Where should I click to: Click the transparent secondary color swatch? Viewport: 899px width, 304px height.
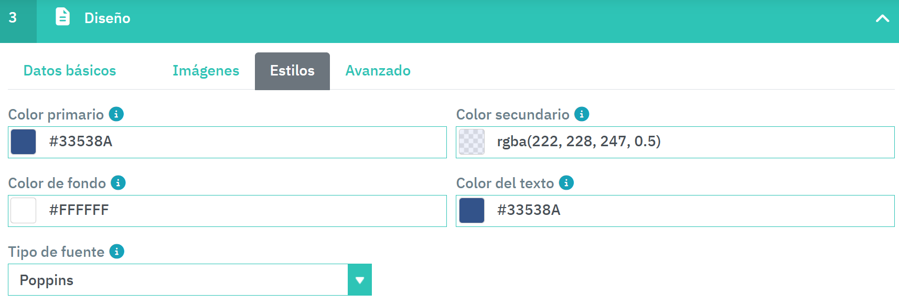point(472,142)
